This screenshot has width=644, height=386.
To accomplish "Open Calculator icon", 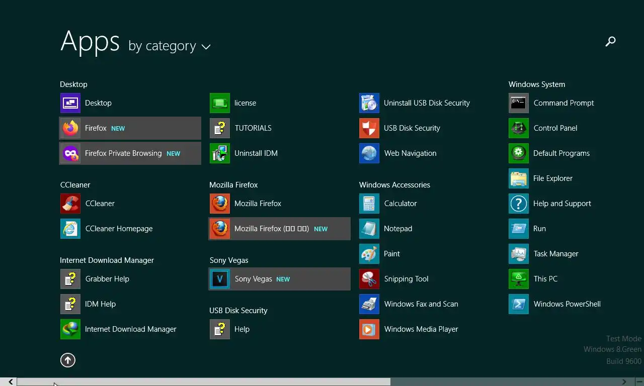I will tap(369, 204).
